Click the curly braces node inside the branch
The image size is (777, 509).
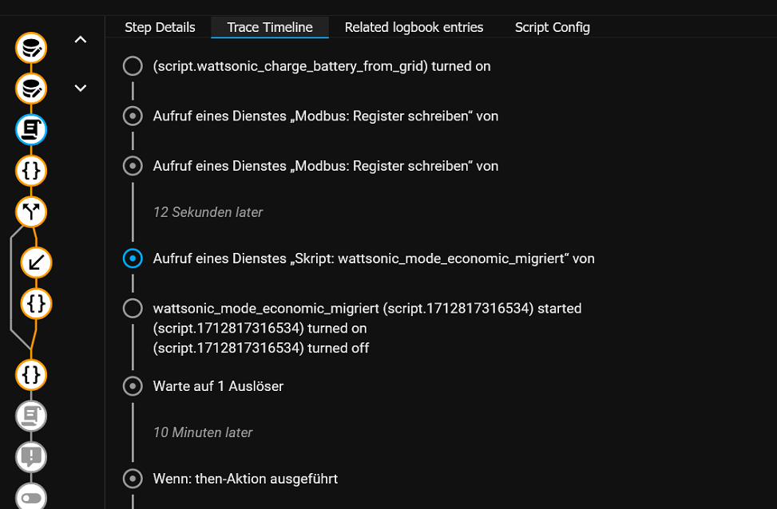click(x=36, y=303)
